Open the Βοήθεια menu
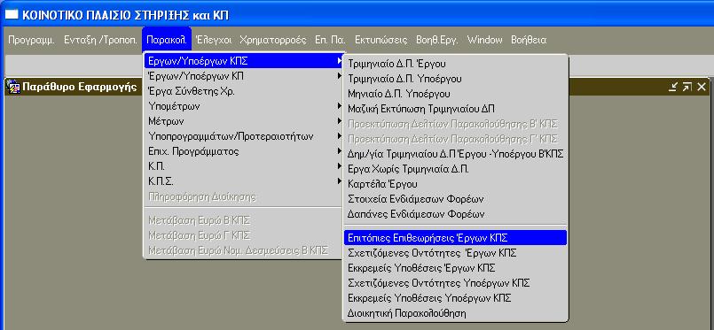This screenshot has height=330, width=714. point(529,40)
